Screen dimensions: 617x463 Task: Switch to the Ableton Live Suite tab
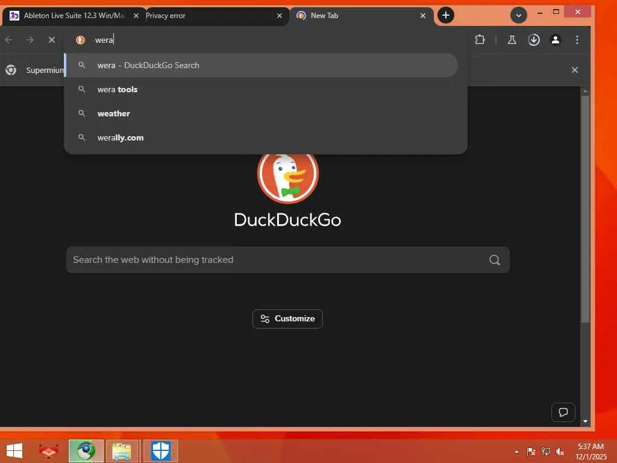(x=73, y=16)
